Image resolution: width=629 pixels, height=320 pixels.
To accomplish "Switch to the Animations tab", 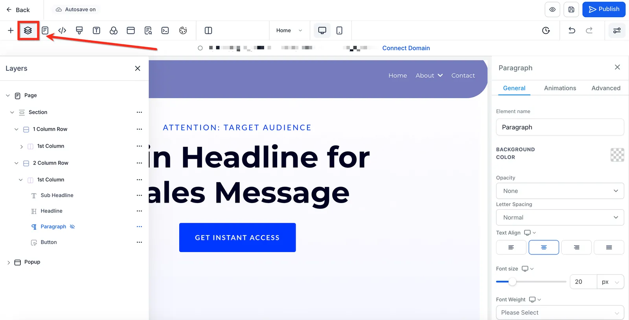I will tap(560, 88).
